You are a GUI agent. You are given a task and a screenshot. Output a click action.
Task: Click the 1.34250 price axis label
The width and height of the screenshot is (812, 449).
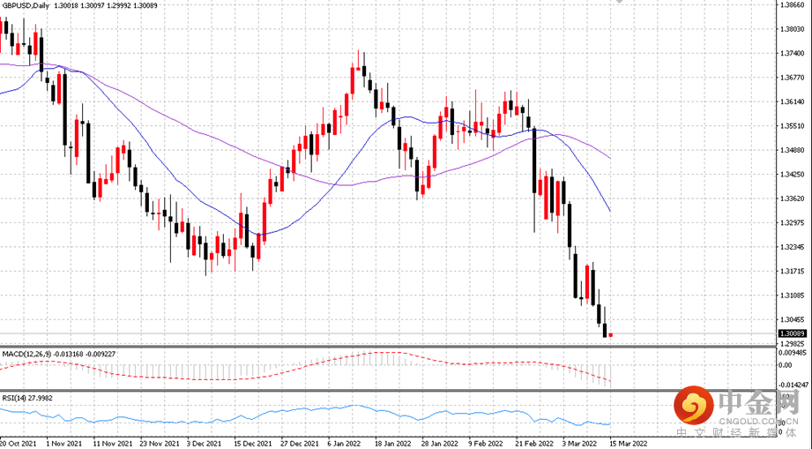coord(793,175)
